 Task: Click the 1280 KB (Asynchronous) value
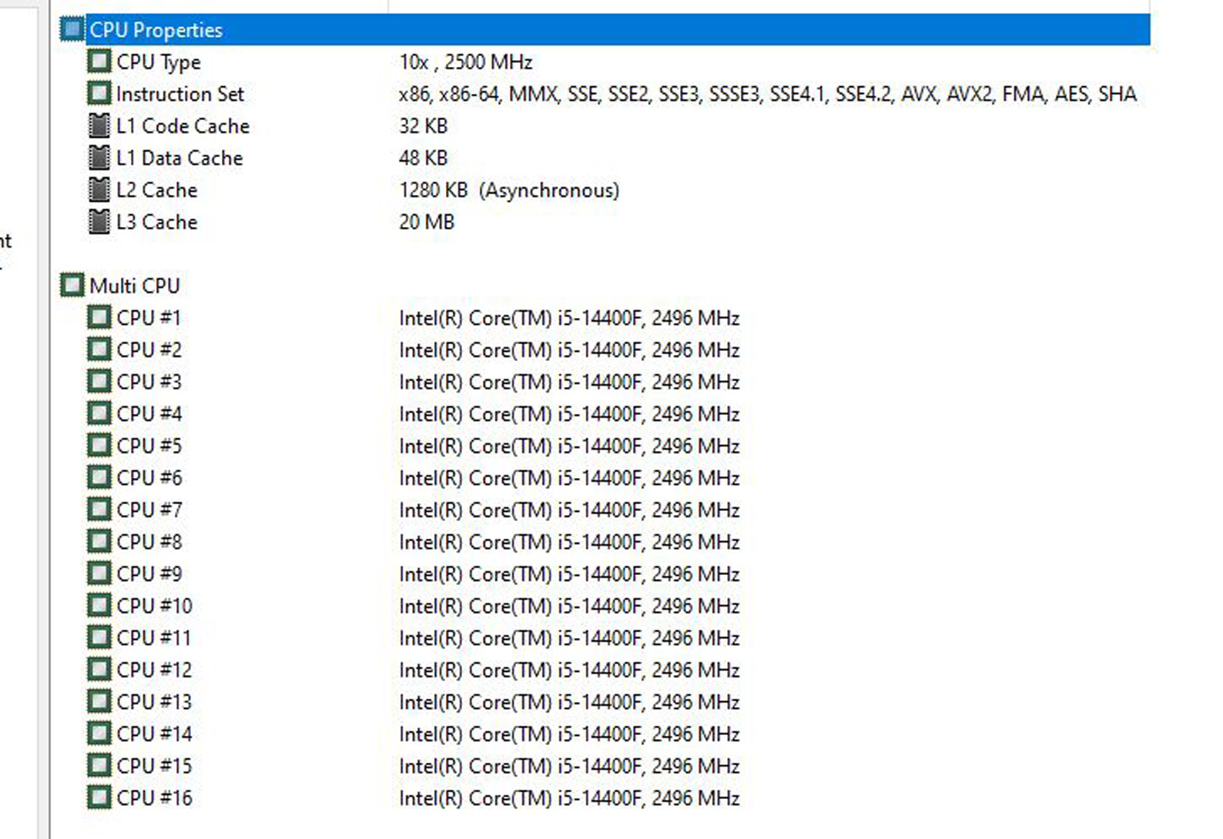(509, 190)
